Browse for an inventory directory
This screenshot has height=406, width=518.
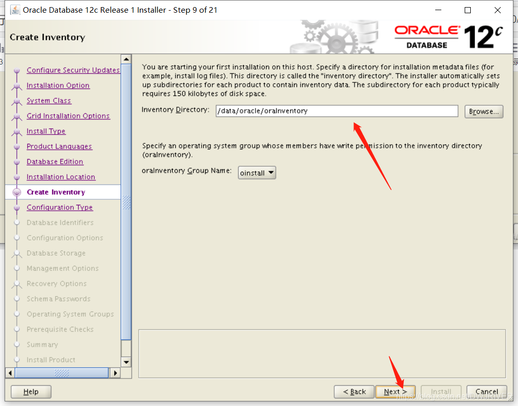[483, 111]
